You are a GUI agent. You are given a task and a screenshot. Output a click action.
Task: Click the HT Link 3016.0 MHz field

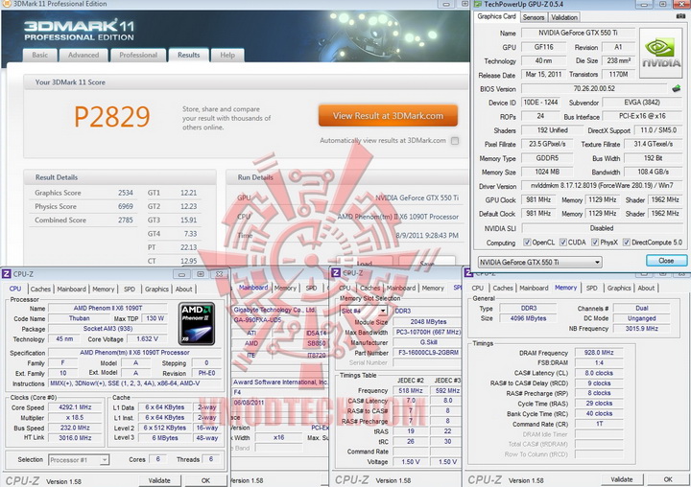76,438
